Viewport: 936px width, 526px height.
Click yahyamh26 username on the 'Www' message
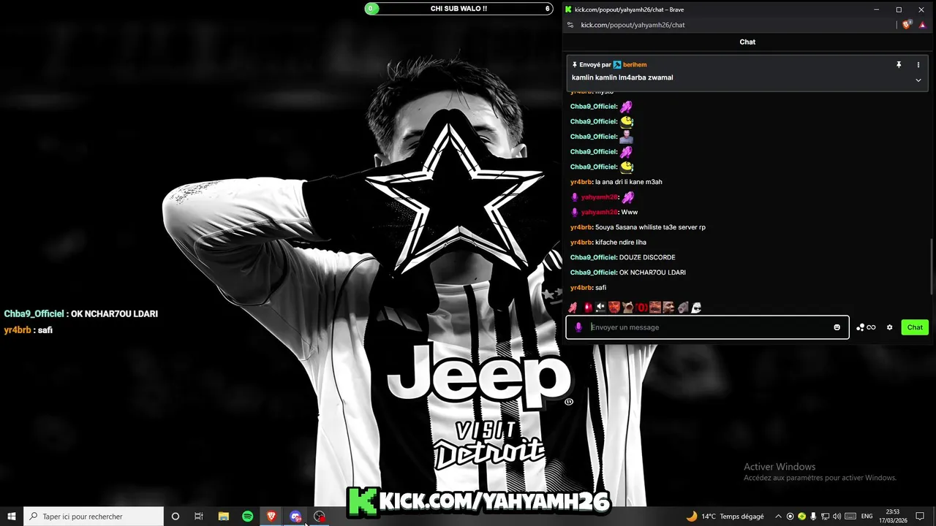pos(599,212)
